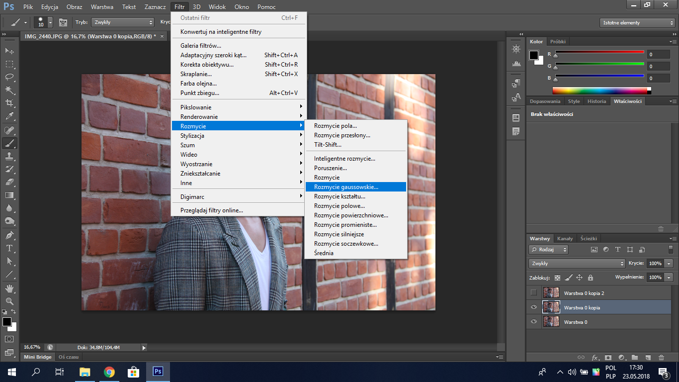This screenshot has height=382, width=679.
Task: Expand the Krycie opacity dropdown arrow
Action: pyautogui.click(x=669, y=264)
